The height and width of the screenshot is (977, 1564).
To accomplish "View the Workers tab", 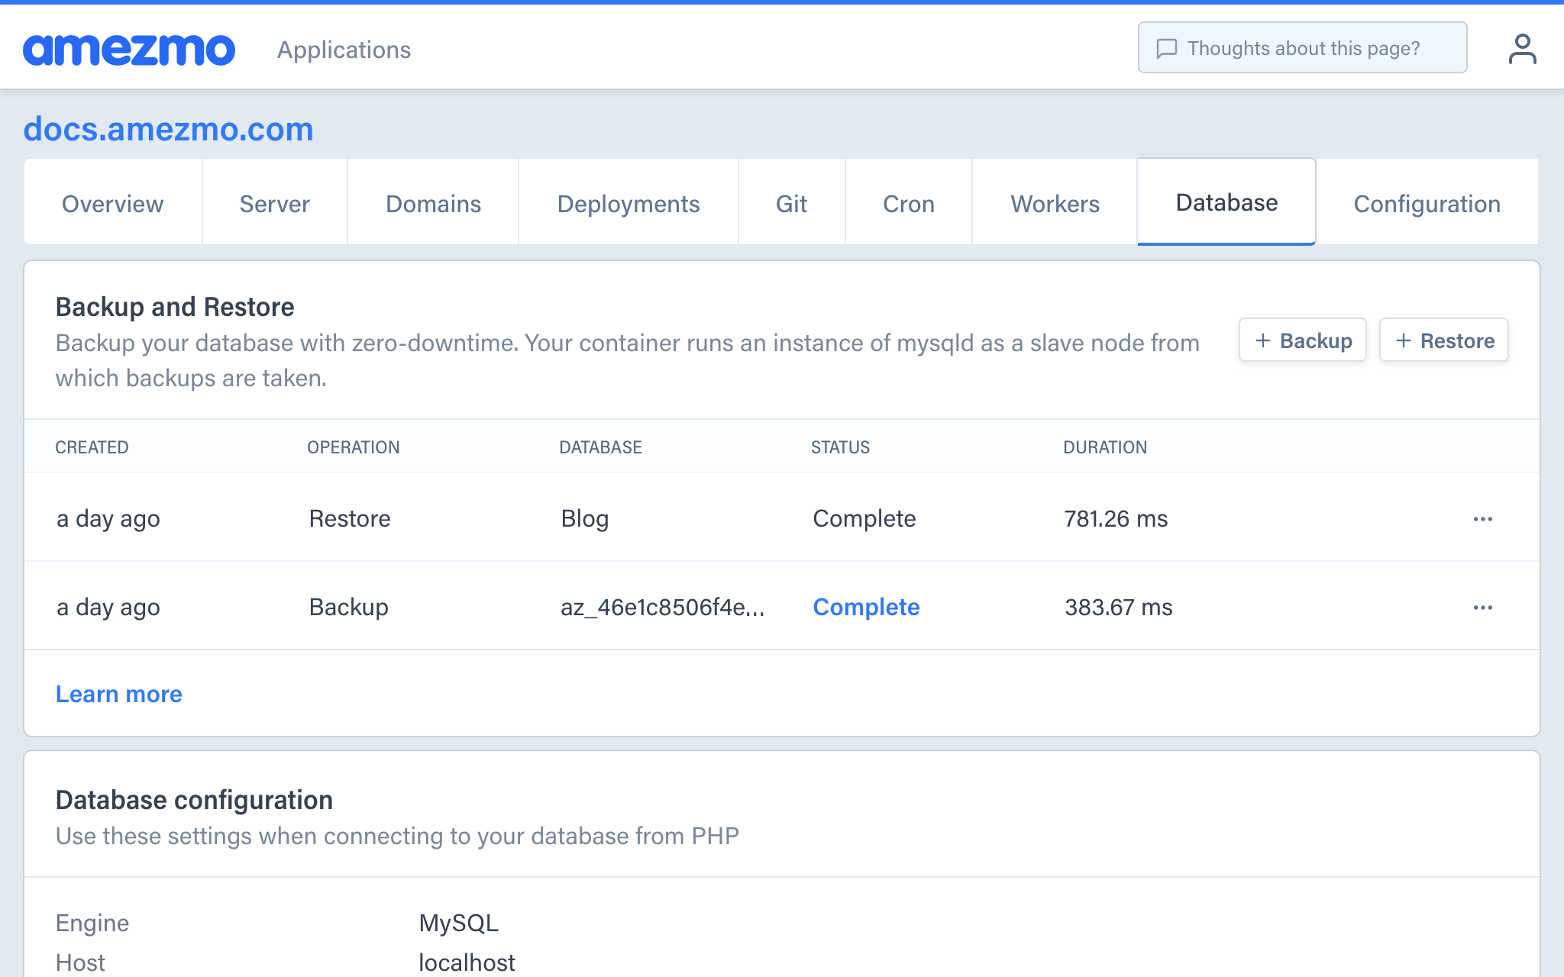I will point(1055,204).
